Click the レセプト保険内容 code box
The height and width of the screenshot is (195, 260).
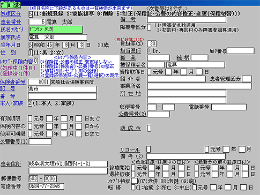pos(36,61)
